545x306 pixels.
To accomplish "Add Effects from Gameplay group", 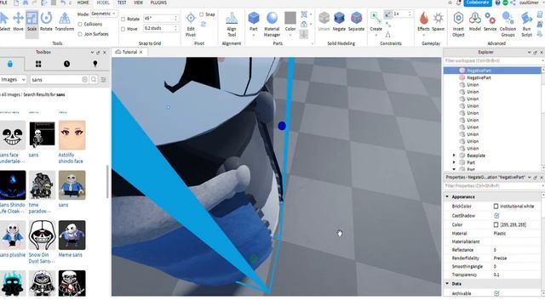I will pyautogui.click(x=423, y=21).
